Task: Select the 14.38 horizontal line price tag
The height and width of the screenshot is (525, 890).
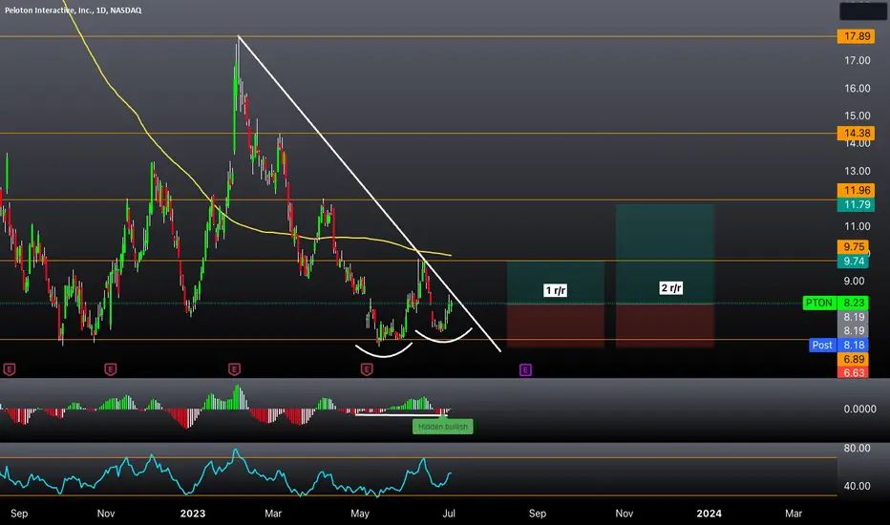Action: point(856,134)
